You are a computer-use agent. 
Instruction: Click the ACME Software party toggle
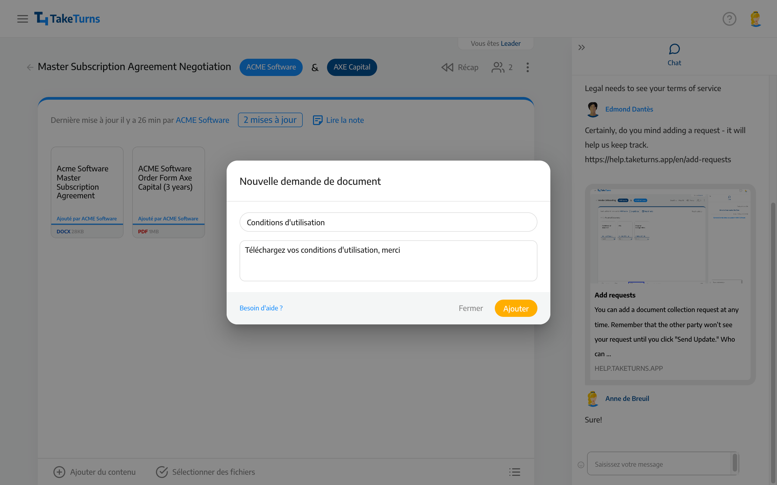271,67
